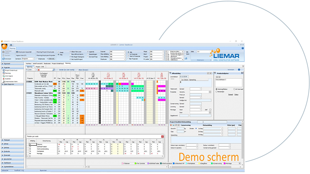The image size is (310, 174).
Task: Close the inner tab area X button
Action: tap(243, 66)
